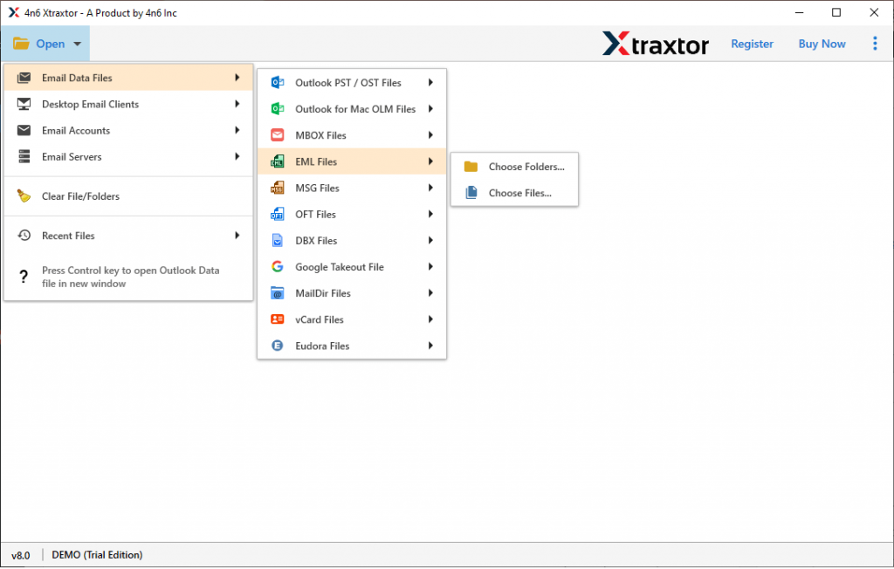Select the Google Takeout File icon

click(278, 266)
